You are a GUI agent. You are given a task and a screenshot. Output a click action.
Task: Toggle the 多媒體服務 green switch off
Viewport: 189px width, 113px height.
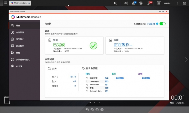point(162,24)
